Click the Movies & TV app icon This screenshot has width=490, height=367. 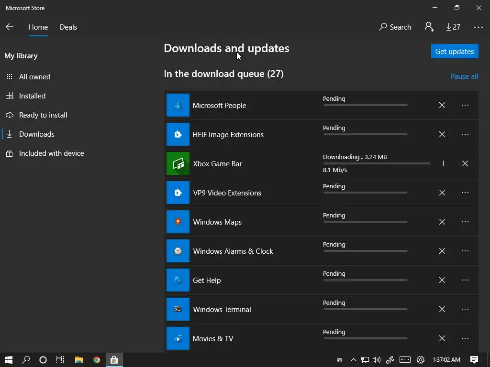tap(178, 338)
